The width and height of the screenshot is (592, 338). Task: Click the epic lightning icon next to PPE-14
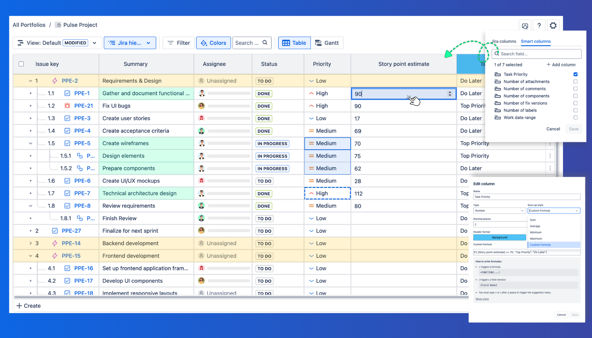(55, 243)
